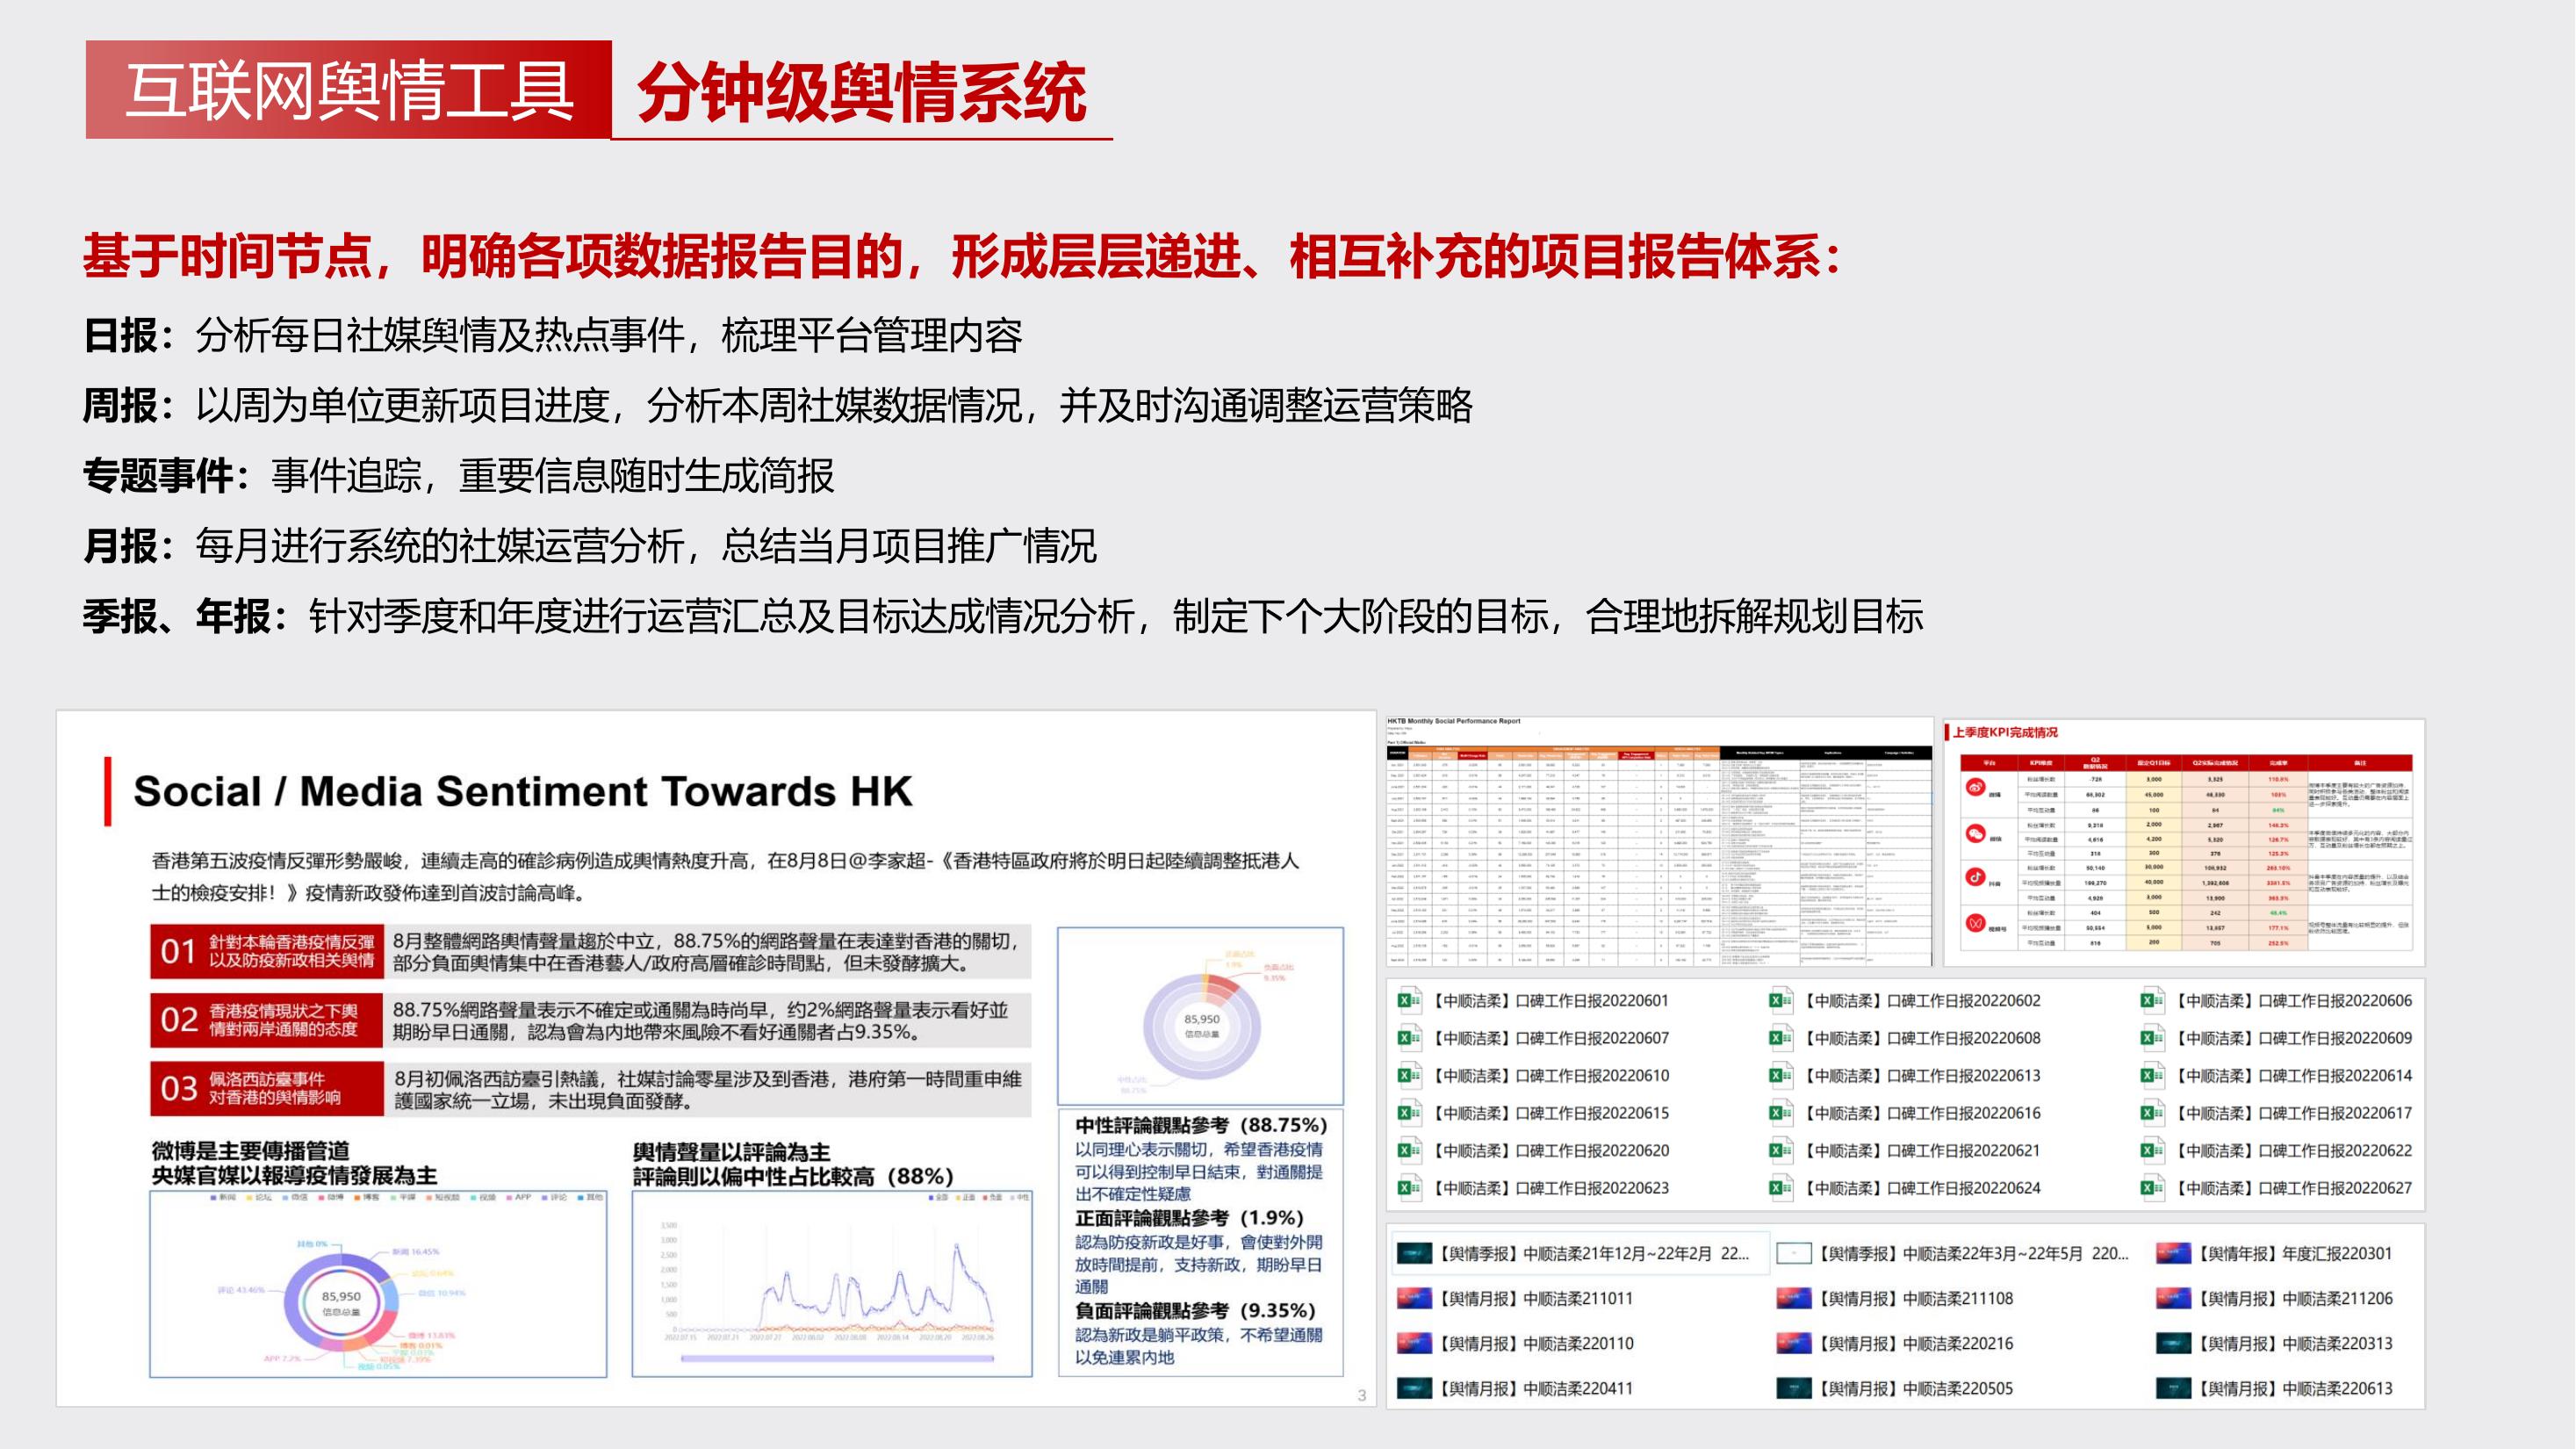The height and width of the screenshot is (1449, 2576).
Task: Select file name 舆情月报 中顺洁柔220411
Action: [x=1536, y=1388]
